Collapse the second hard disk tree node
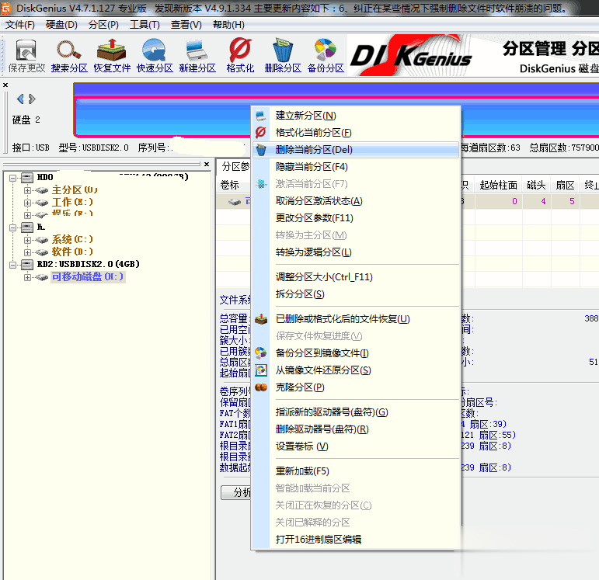This screenshot has width=599, height=580. click(x=13, y=227)
